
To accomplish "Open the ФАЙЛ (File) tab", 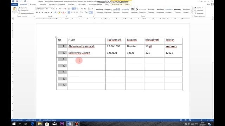I will pos(14,5).
